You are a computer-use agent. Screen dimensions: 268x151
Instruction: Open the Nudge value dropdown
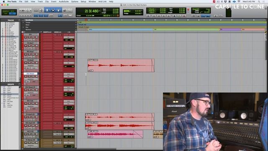142,13
